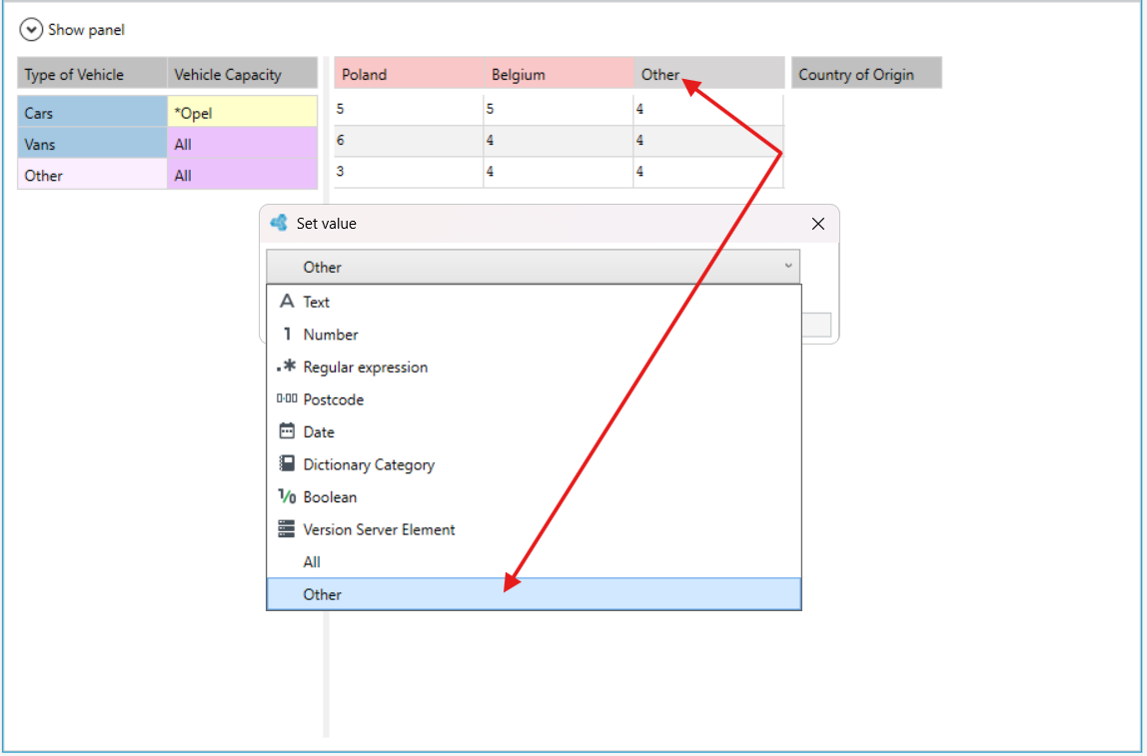Screen dimensions: 1147x756
Task: Open the Set value type combo box
Action: point(533,267)
